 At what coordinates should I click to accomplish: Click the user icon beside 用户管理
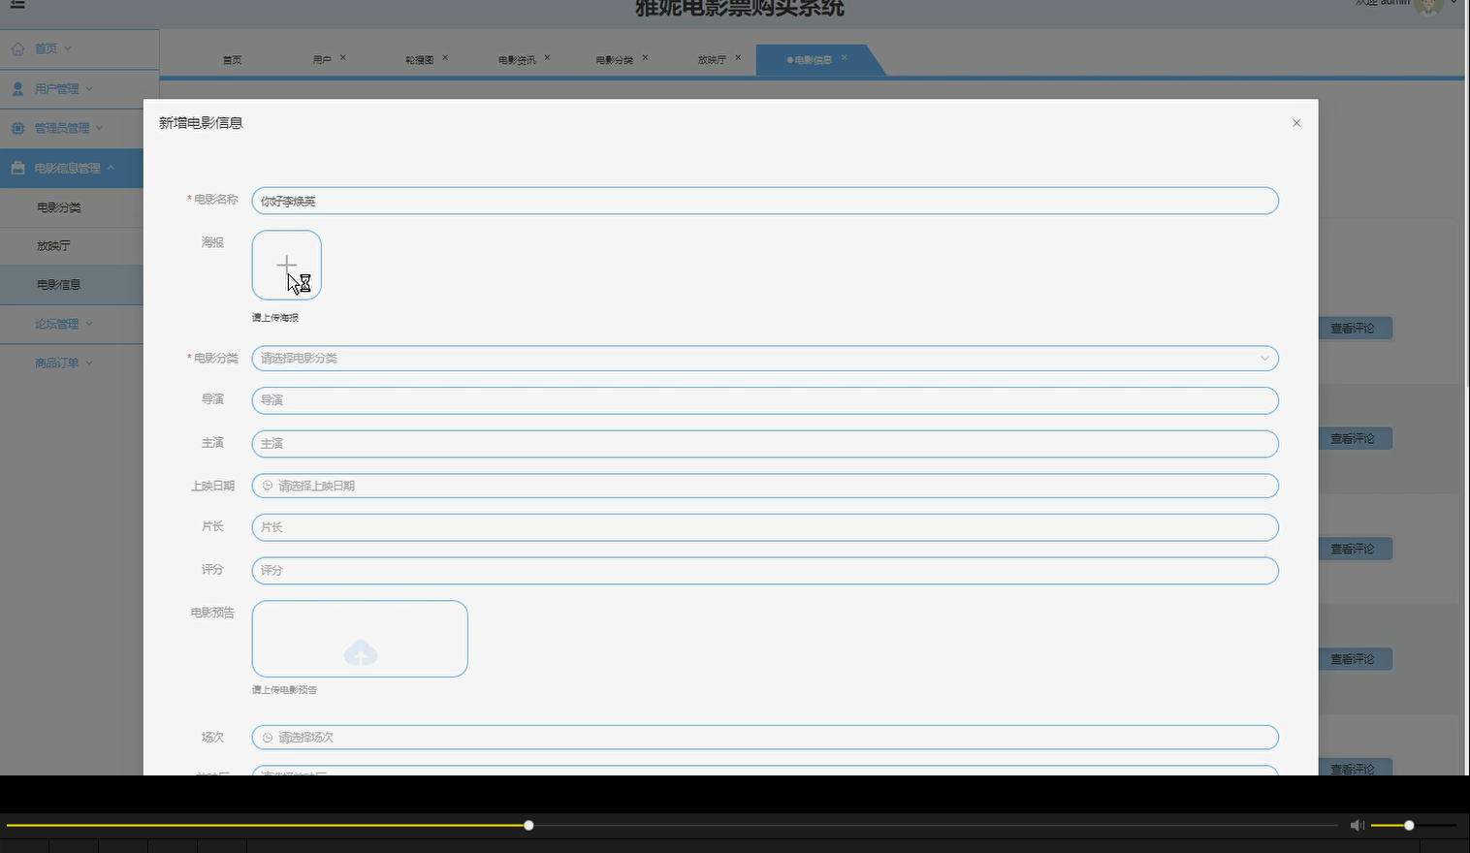(18, 88)
